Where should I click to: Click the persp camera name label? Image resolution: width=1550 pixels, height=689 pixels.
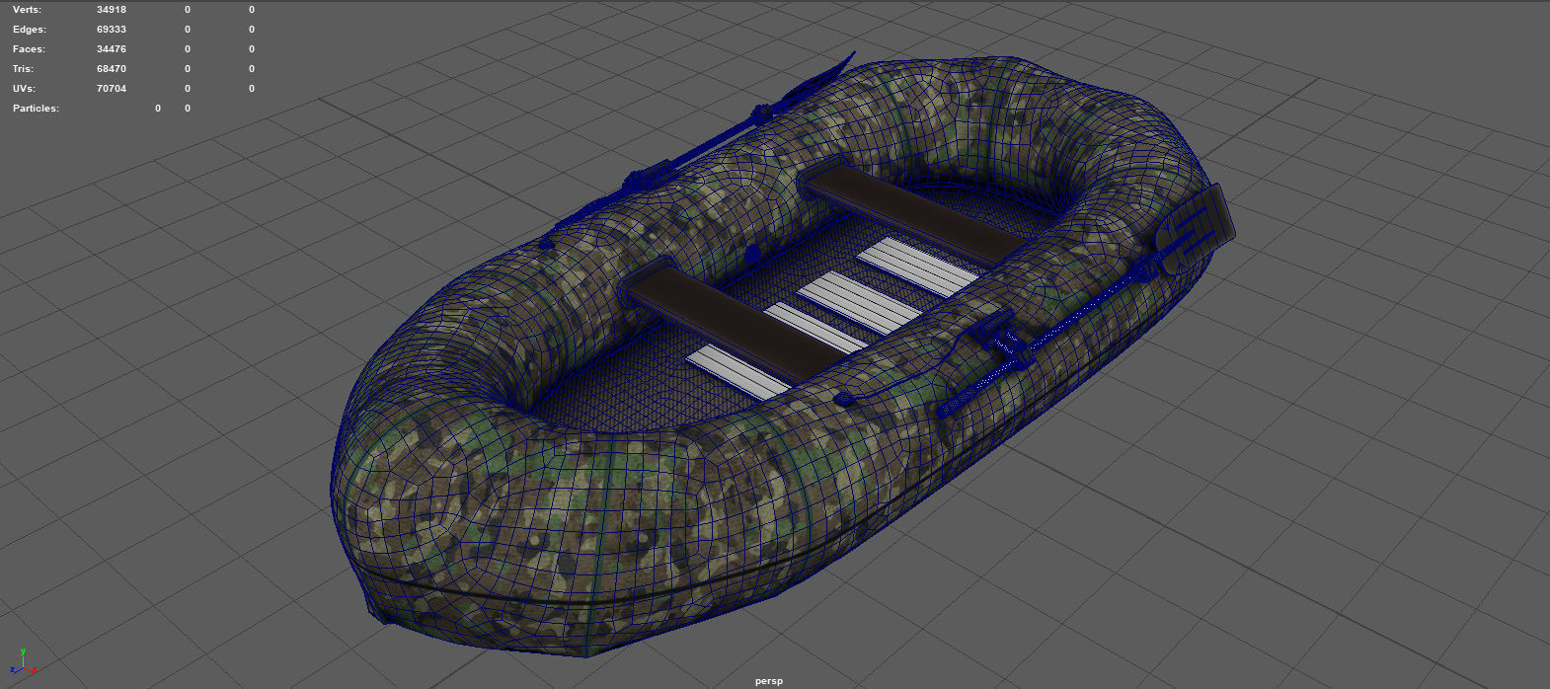pyautogui.click(x=768, y=681)
